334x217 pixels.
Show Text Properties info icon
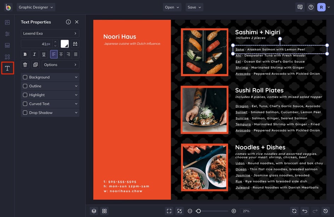pos(68,22)
